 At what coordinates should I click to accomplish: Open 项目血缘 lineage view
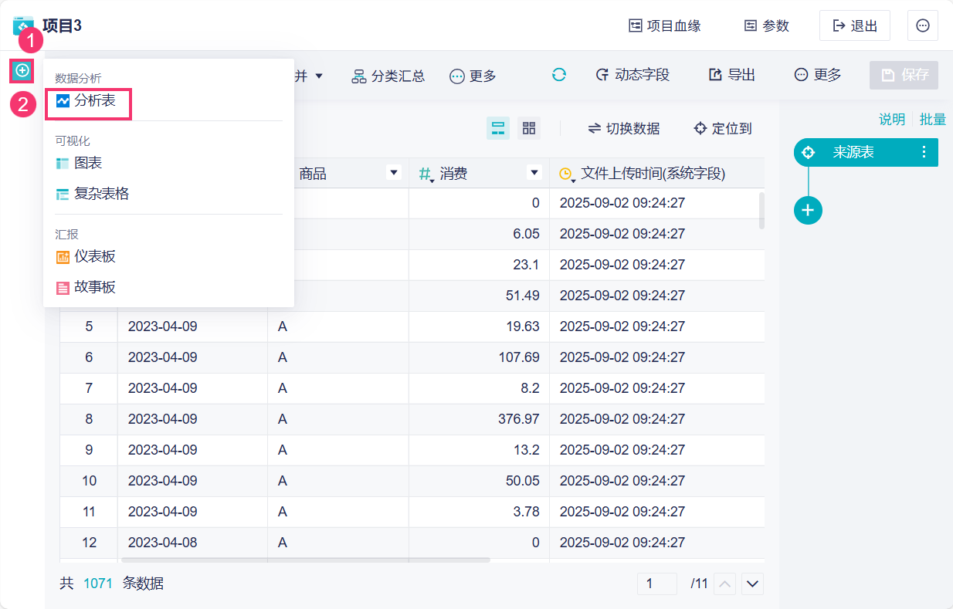(x=665, y=25)
